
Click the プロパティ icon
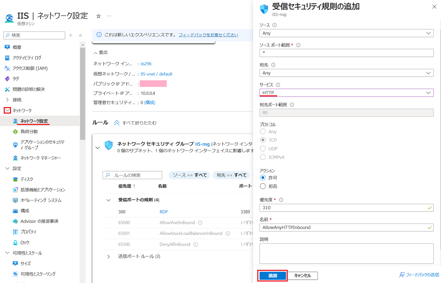[x=15, y=232]
